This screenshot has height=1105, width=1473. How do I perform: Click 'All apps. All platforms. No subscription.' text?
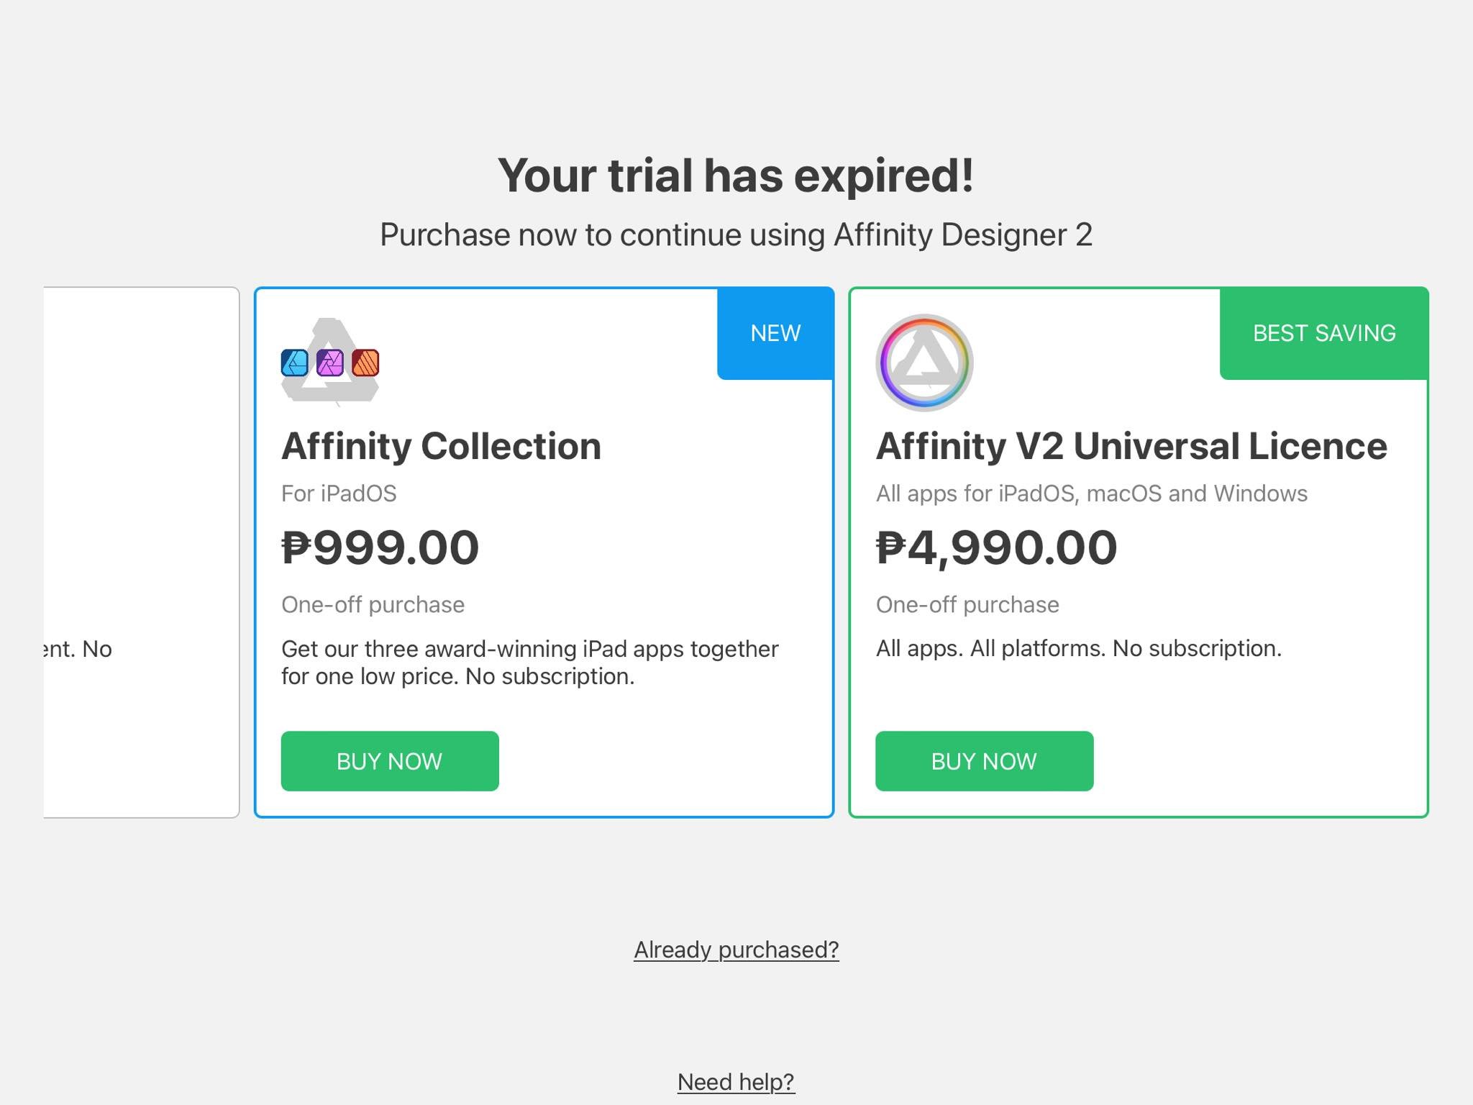1079,648
